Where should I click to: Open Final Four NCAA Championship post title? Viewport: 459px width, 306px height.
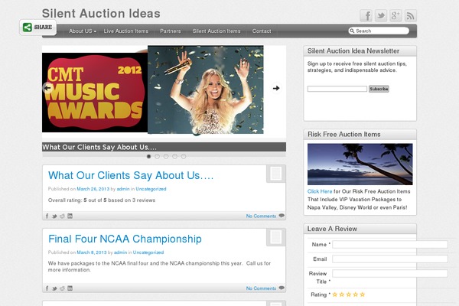(125, 239)
